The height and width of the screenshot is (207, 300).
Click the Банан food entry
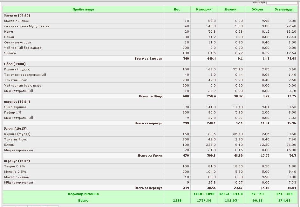pos(9,37)
